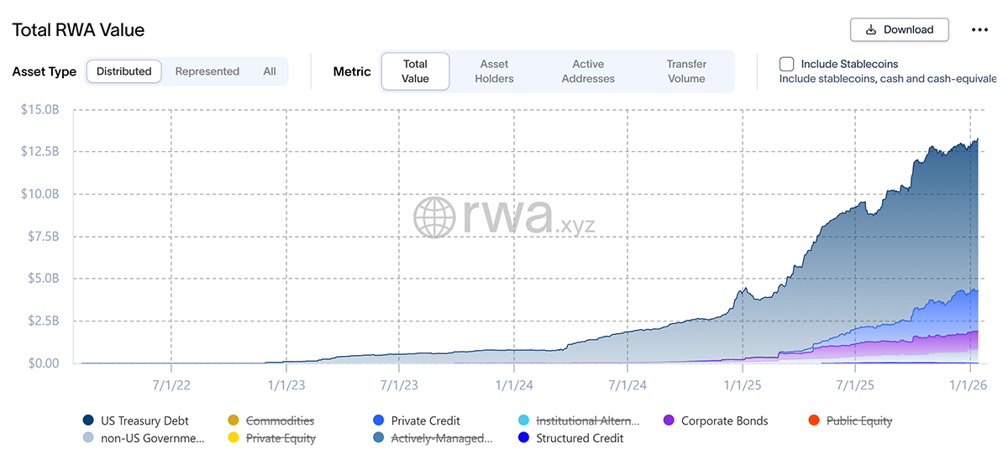The height and width of the screenshot is (465, 1008).
Task: Toggle US Treasury Debt legend dot
Action: point(88,421)
